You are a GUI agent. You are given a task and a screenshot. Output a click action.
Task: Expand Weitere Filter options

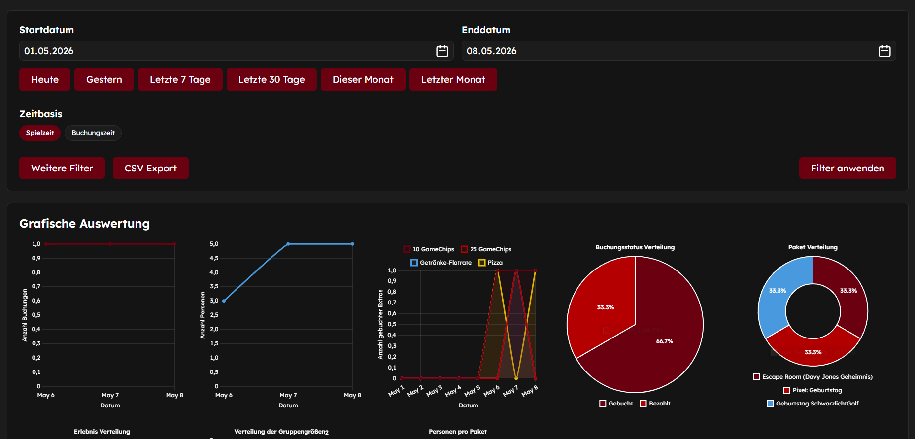(62, 168)
